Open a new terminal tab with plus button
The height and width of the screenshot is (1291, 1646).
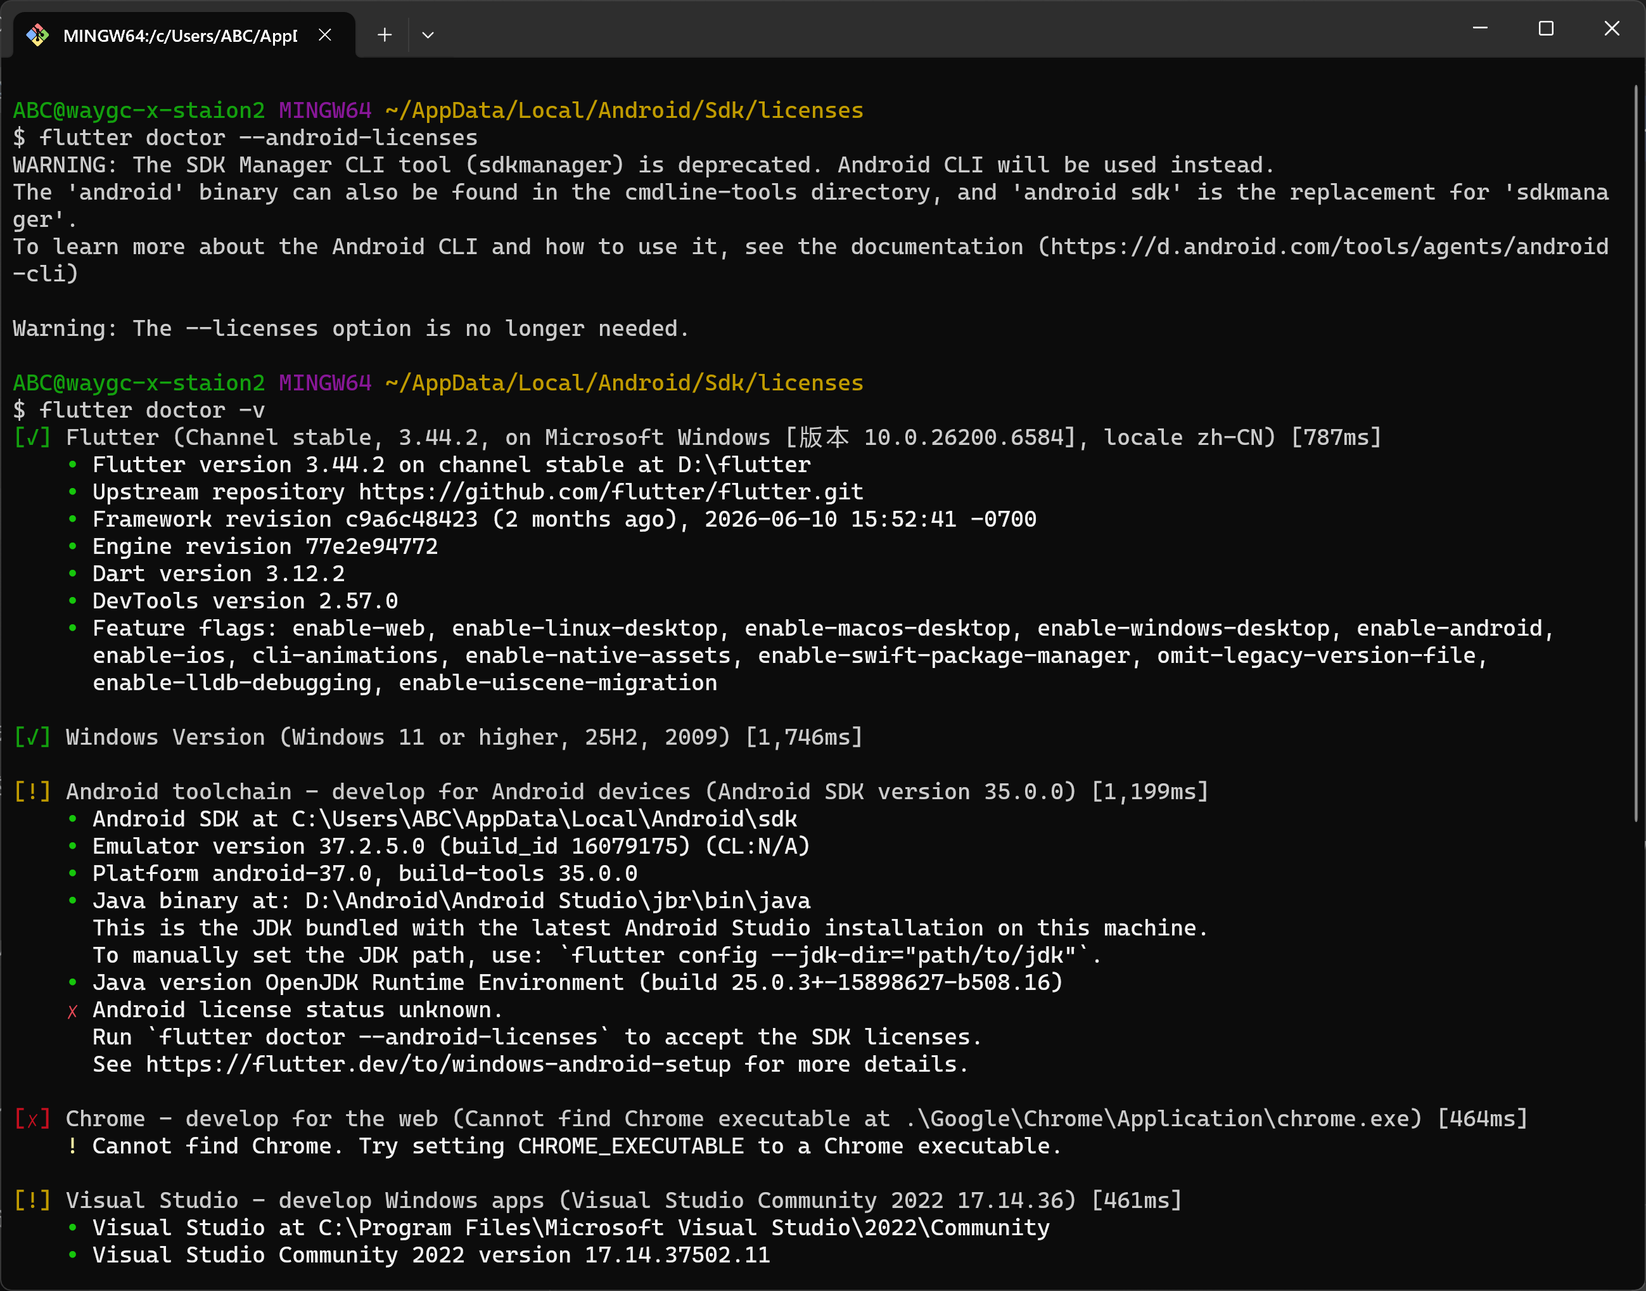pos(385,35)
